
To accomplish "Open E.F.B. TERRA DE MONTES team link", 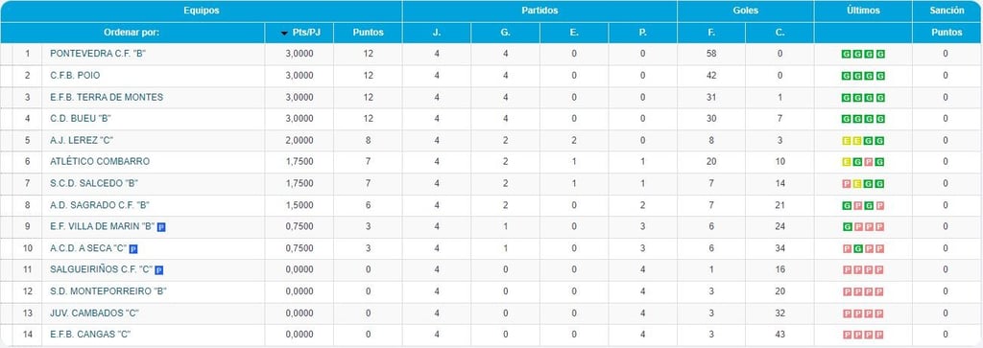I will (x=107, y=97).
